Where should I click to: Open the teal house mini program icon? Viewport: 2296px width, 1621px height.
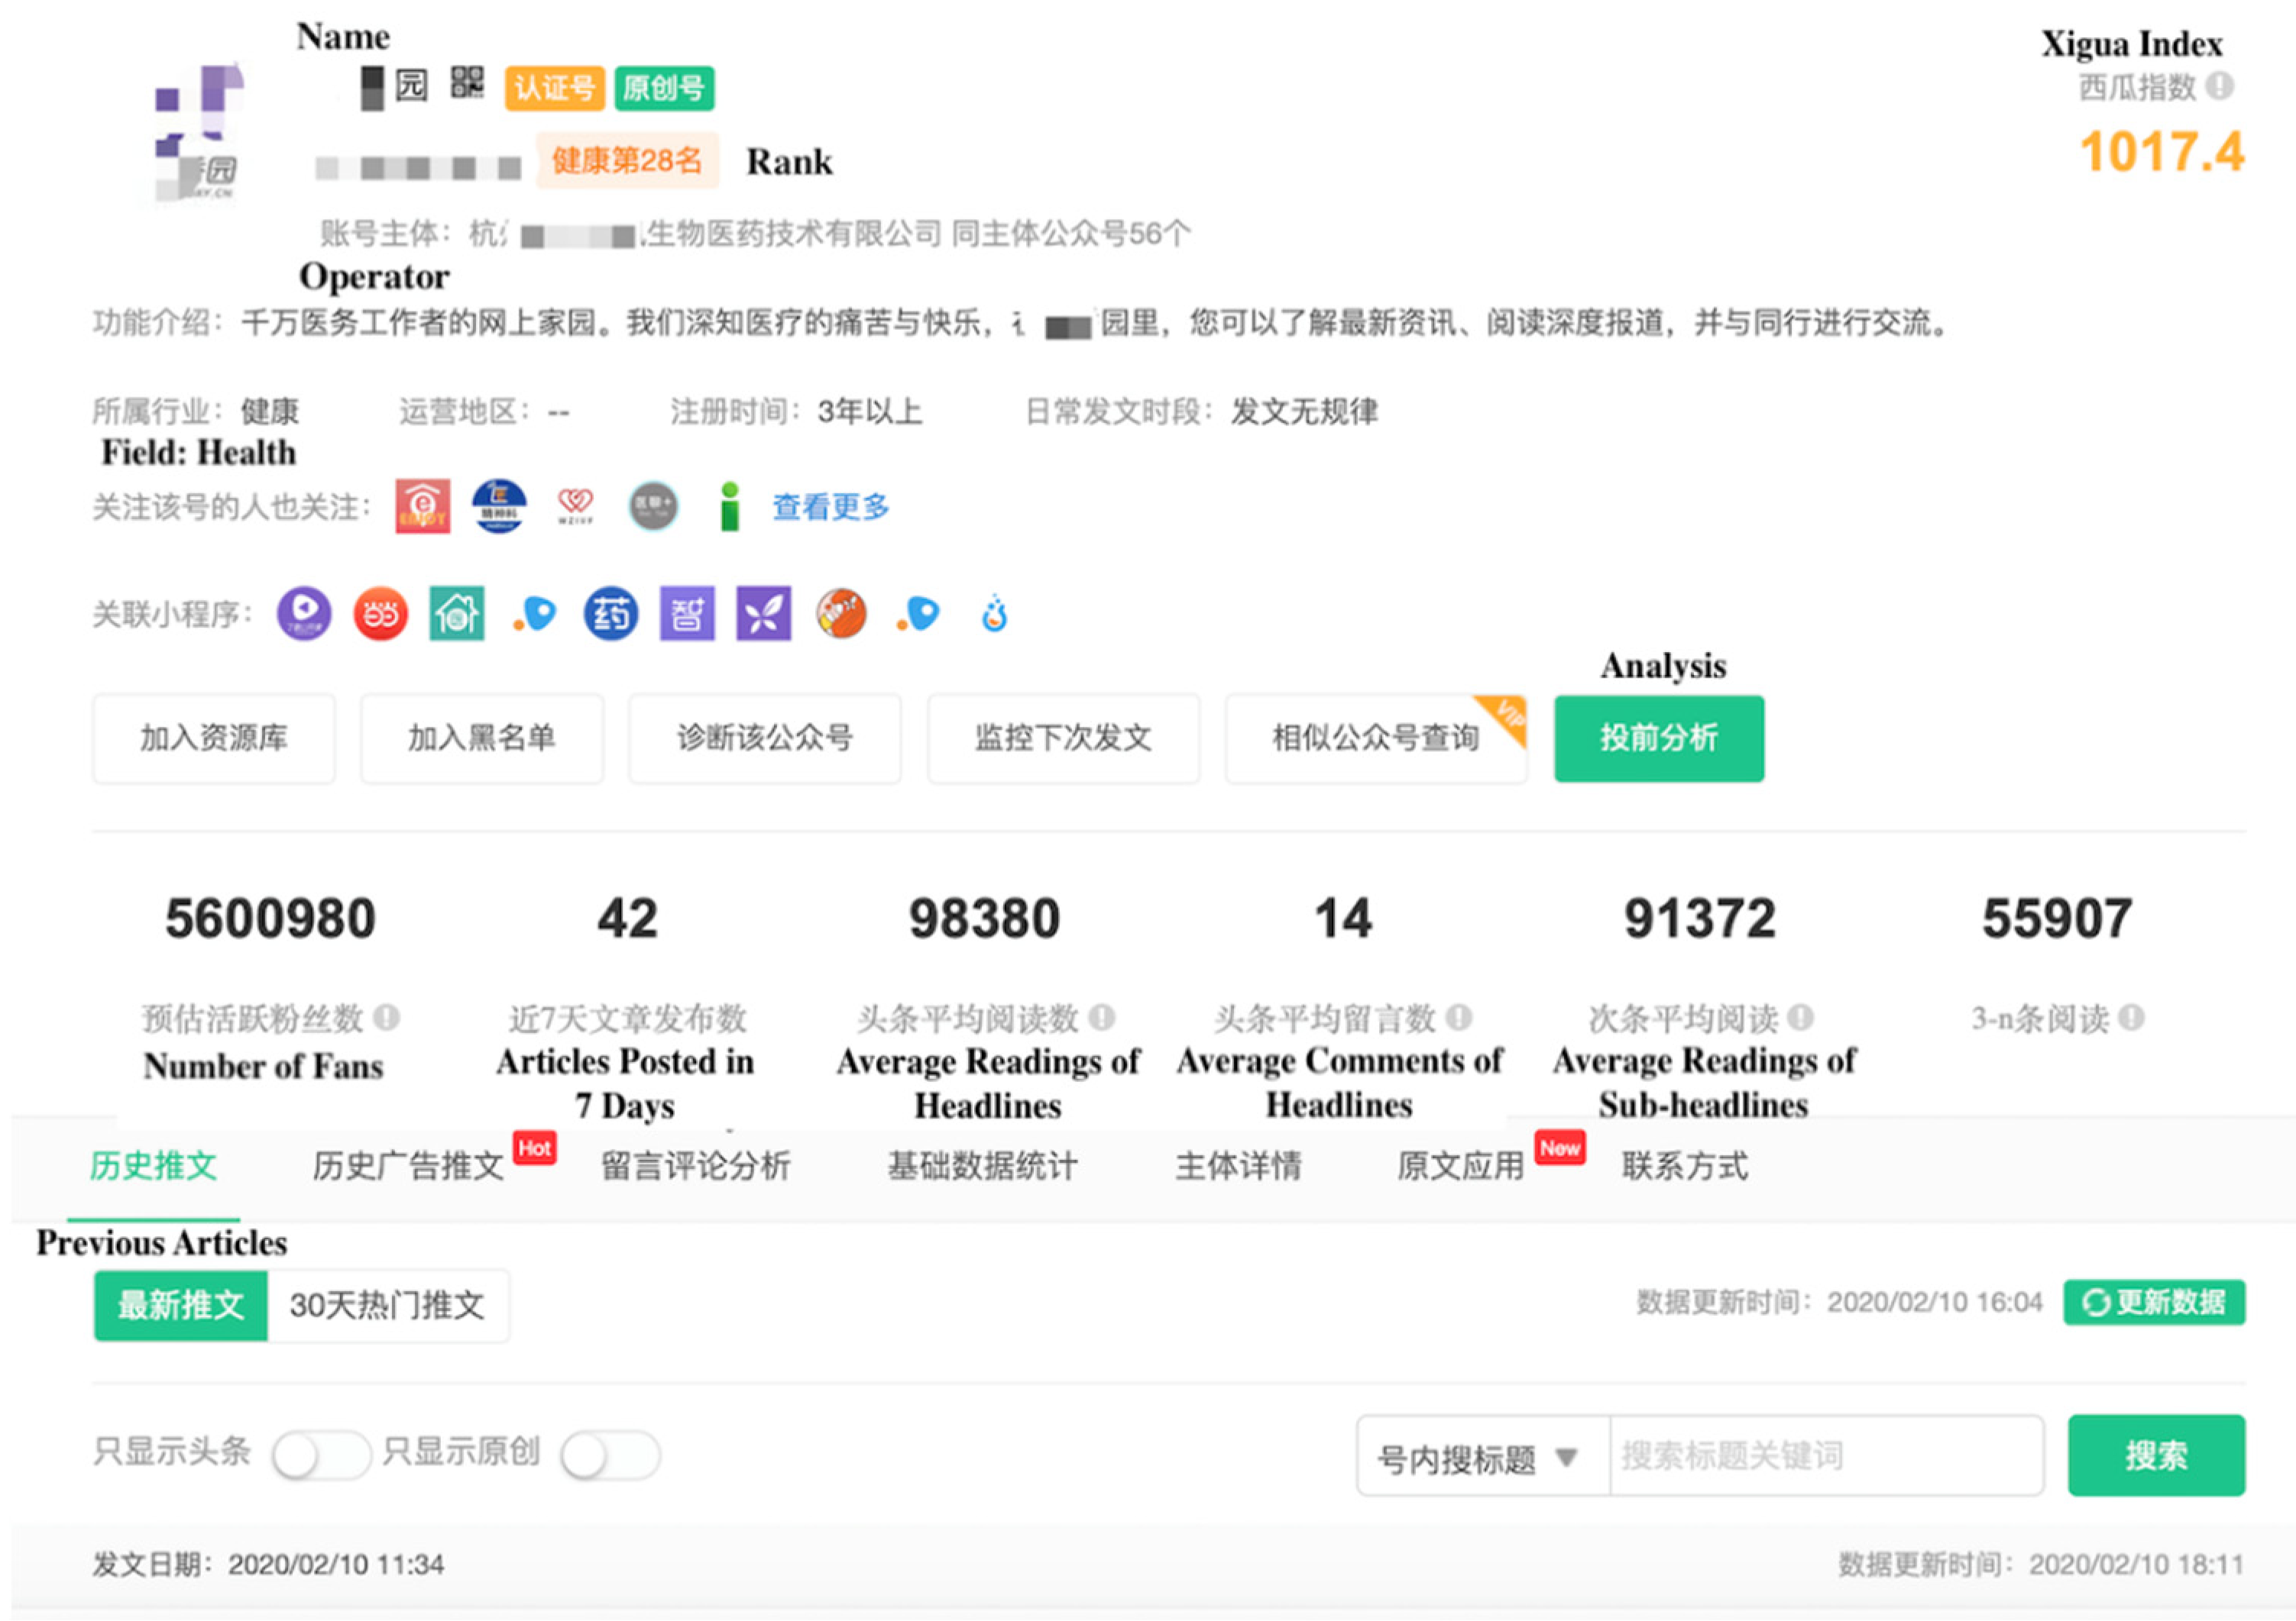[457, 614]
